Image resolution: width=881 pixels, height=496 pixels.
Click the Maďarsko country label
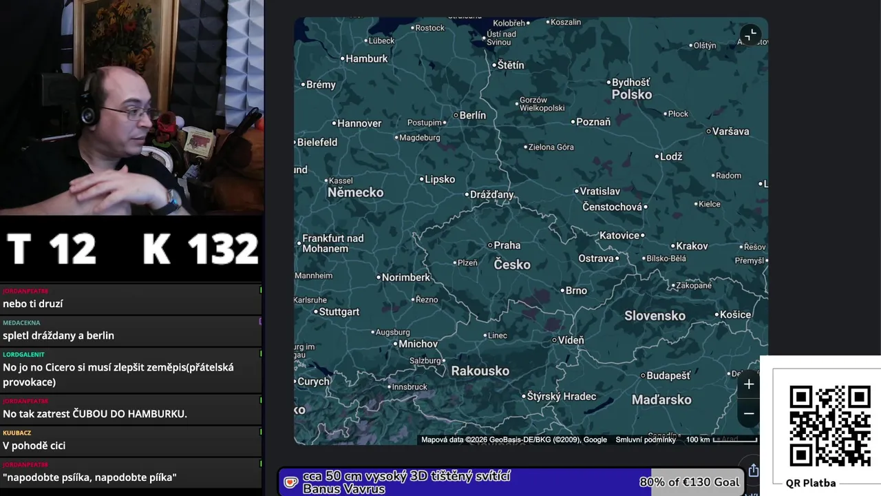pyautogui.click(x=661, y=400)
